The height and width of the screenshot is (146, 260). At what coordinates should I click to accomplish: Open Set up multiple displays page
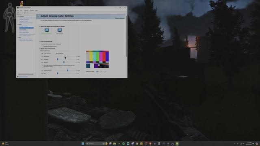pyautogui.click(x=25, y=36)
